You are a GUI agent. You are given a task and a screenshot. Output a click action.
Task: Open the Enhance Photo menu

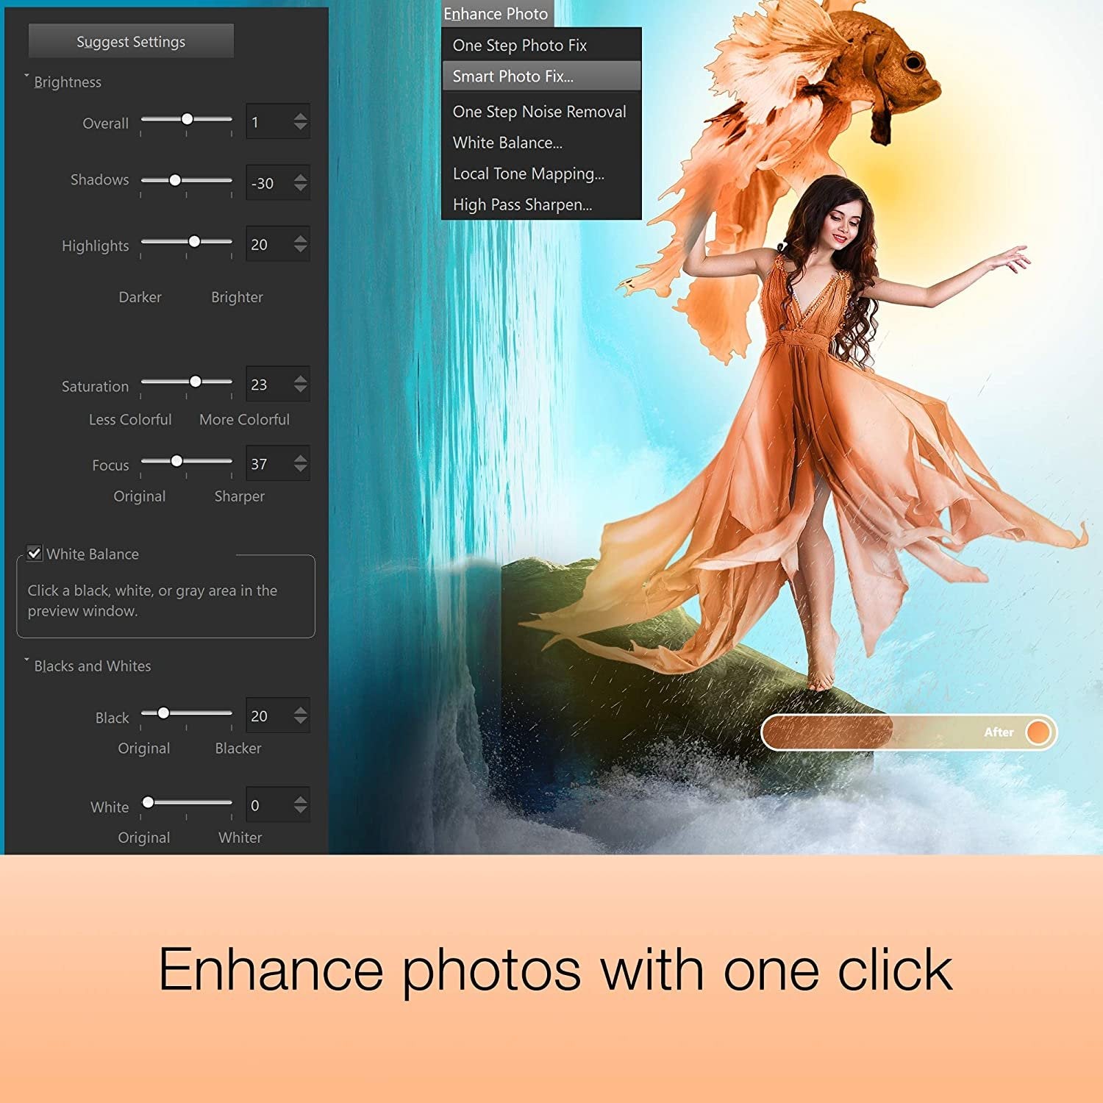point(496,14)
